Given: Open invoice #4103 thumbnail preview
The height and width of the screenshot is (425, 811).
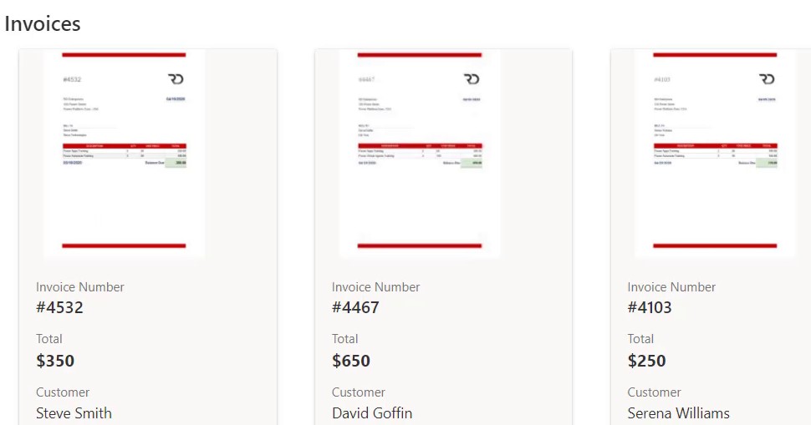Looking at the screenshot, I should tap(715, 154).
